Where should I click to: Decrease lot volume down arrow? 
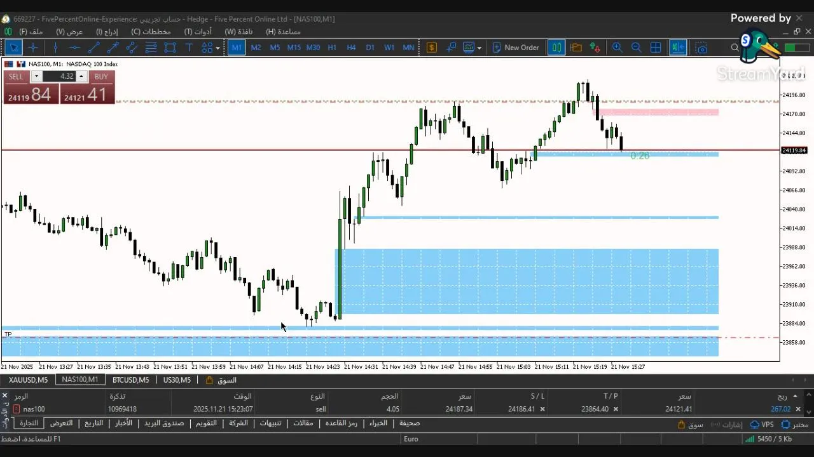[36, 76]
